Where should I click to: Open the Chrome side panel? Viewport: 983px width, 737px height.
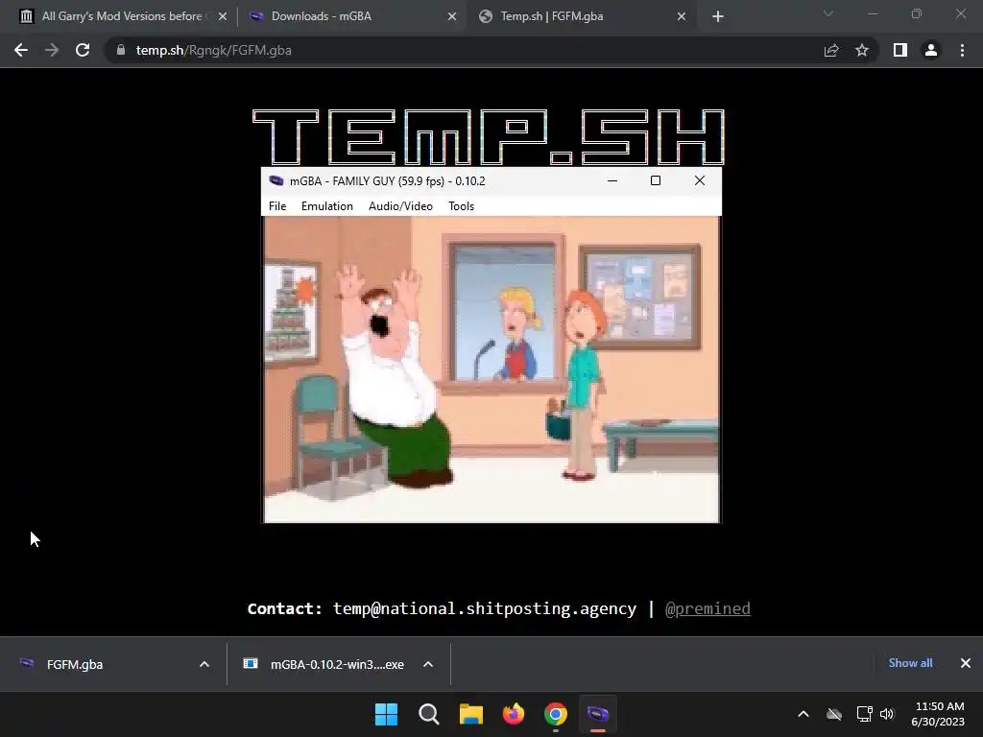click(x=900, y=50)
